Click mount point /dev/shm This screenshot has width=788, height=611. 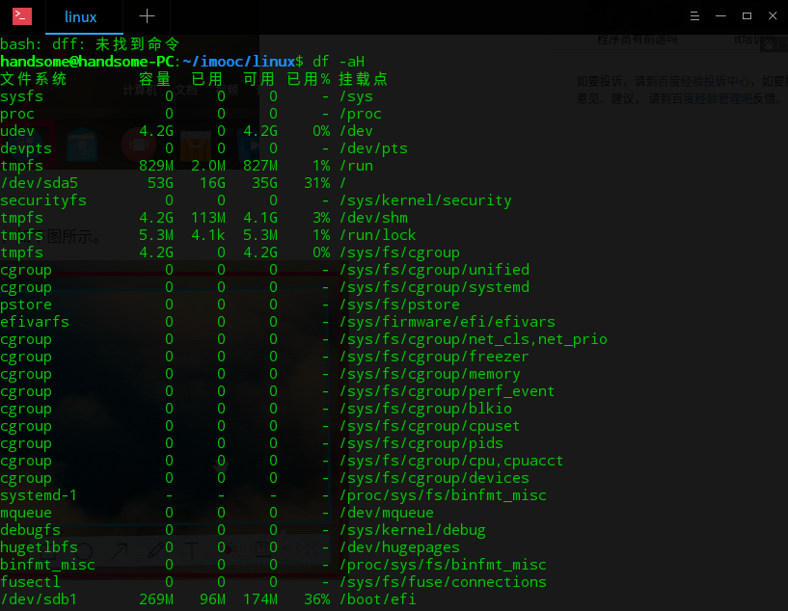coord(373,218)
